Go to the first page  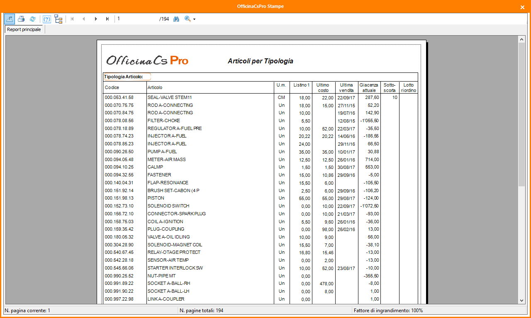72,19
